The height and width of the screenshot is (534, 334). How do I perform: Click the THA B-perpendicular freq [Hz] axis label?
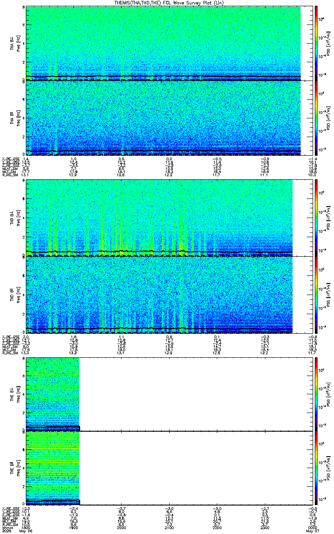[x=18, y=43]
